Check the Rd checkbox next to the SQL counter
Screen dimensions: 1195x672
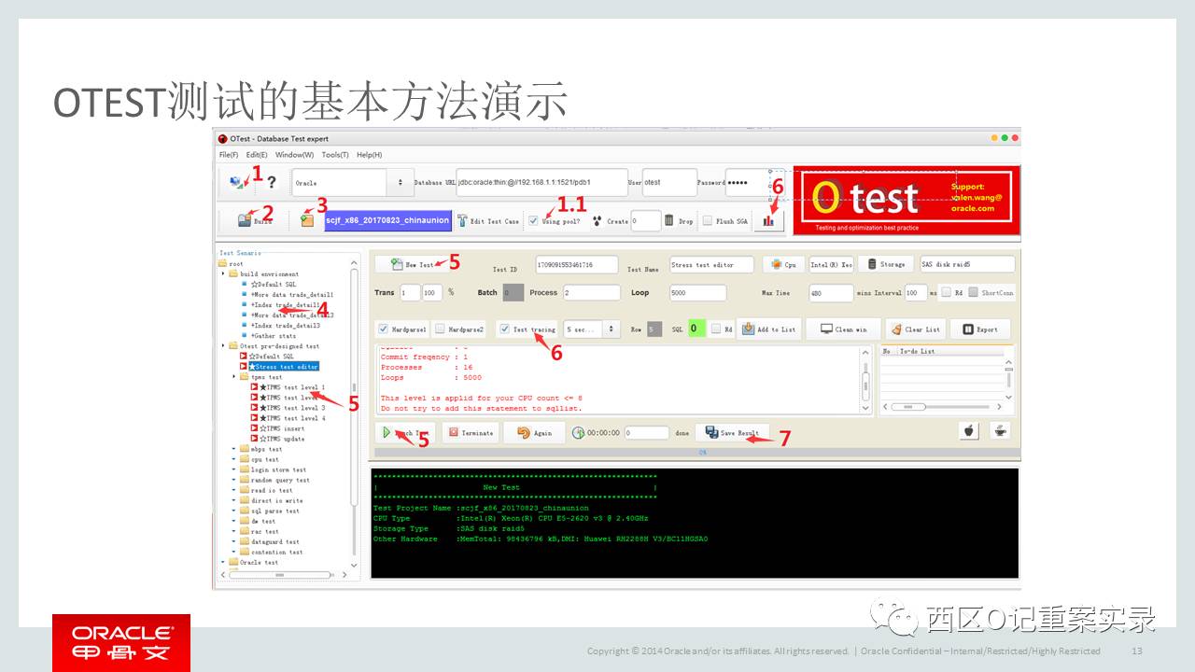tap(716, 329)
